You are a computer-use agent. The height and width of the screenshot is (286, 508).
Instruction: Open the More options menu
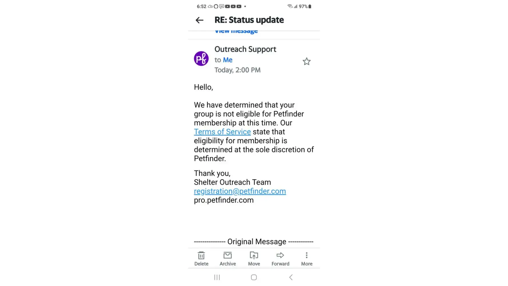click(x=307, y=258)
